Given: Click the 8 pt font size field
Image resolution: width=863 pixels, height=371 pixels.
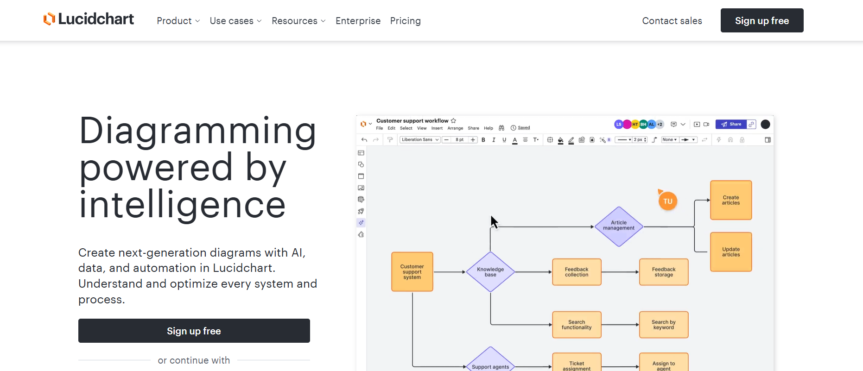Looking at the screenshot, I should point(459,140).
